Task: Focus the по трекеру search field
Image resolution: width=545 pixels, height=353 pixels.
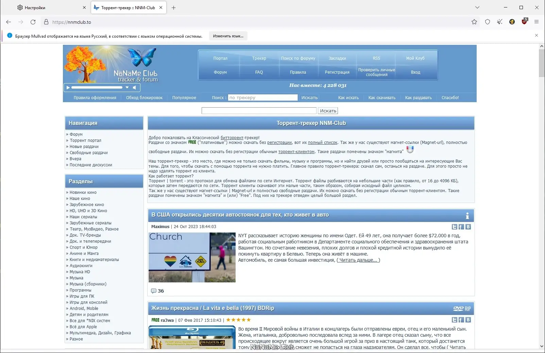Action: coord(263,97)
